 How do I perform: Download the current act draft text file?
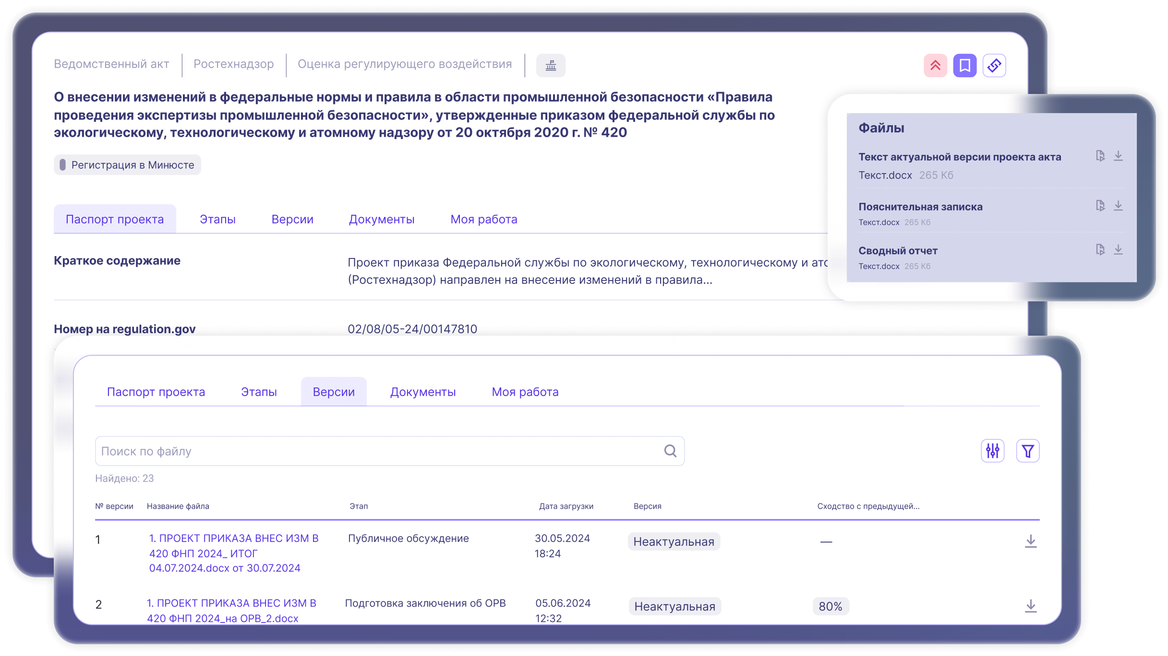1118,156
